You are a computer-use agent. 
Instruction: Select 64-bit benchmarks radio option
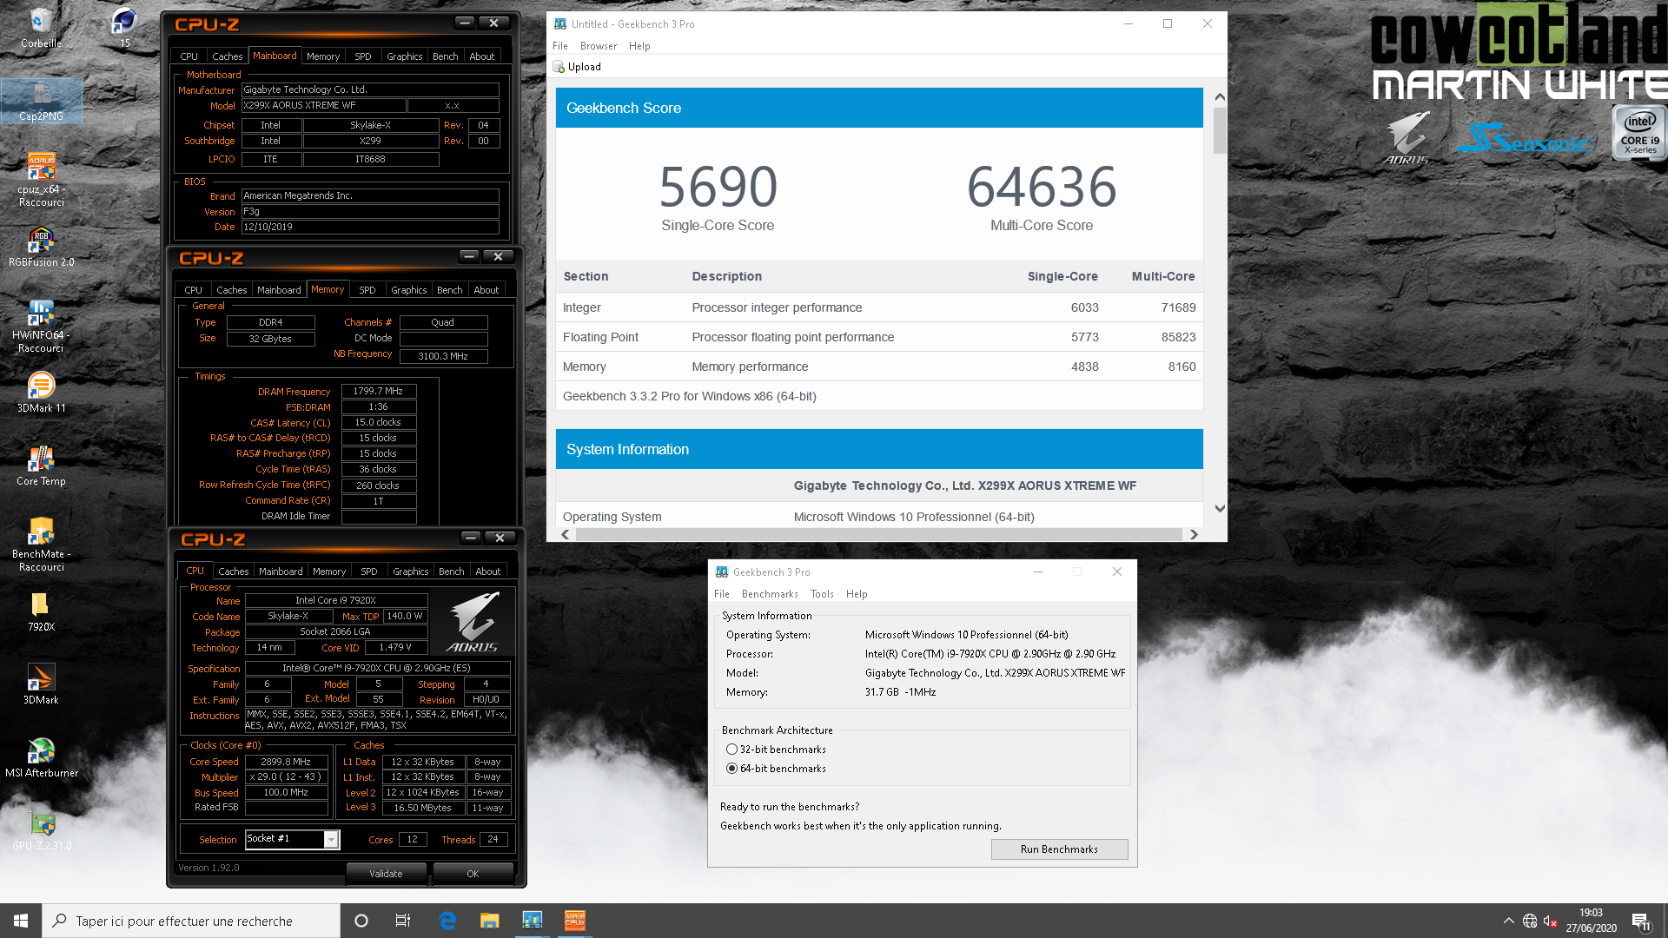(731, 769)
